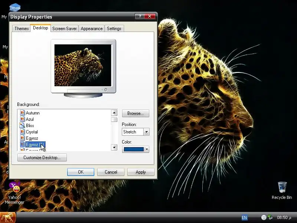Confirm with the OK button

(x=81, y=172)
